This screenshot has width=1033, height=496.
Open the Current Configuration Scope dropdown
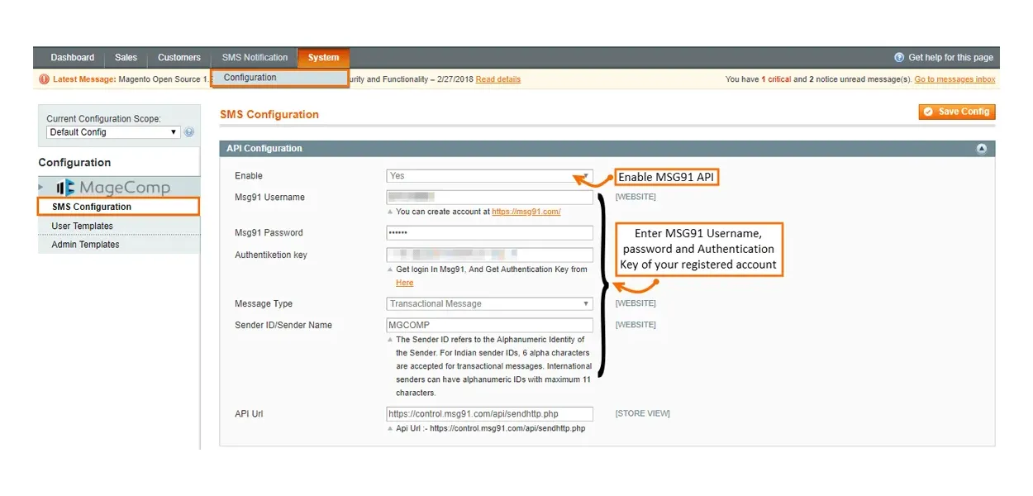click(112, 132)
